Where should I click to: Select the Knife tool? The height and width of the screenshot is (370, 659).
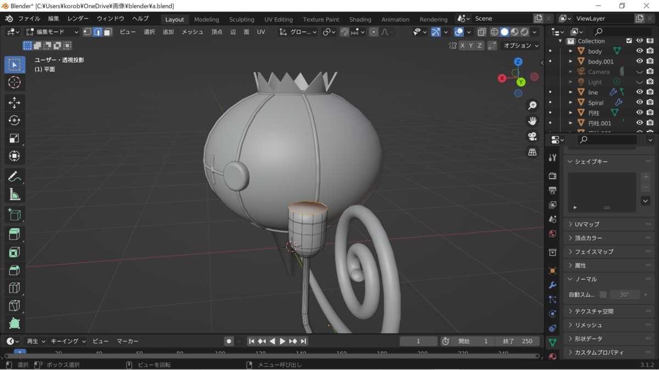(15, 306)
